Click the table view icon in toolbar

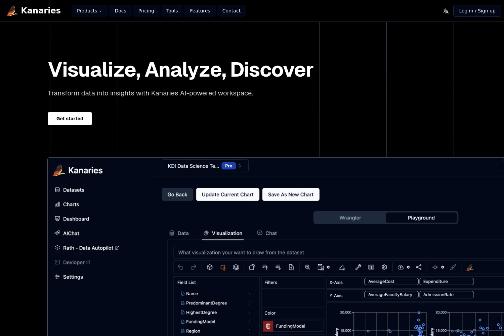coord(371,267)
